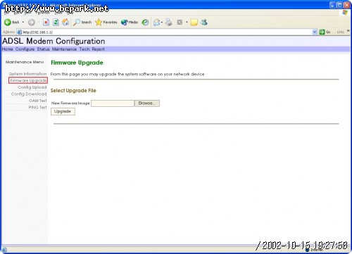The height and width of the screenshot is (254, 352).
Task: Expand the address bar dropdown arrow
Action: click(x=315, y=32)
